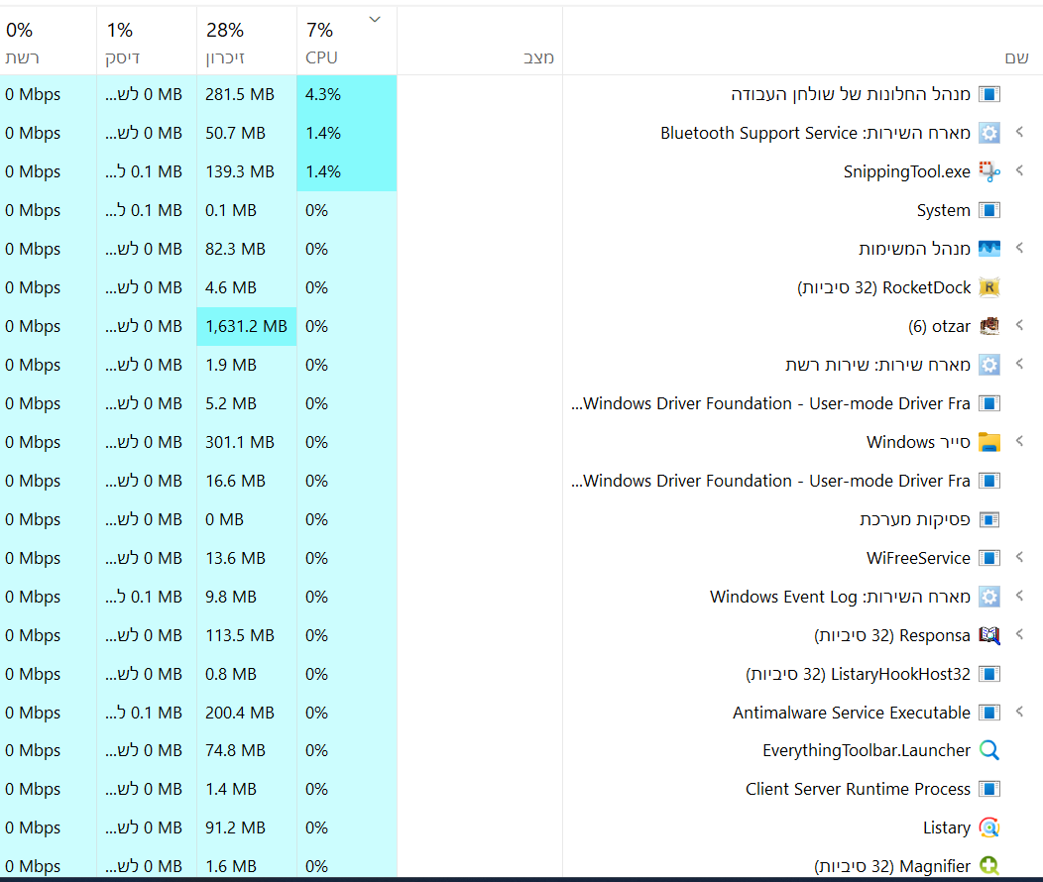Click the Task Manager (מנהל המשימות) graph icon
1043x882 pixels.
pos(988,249)
